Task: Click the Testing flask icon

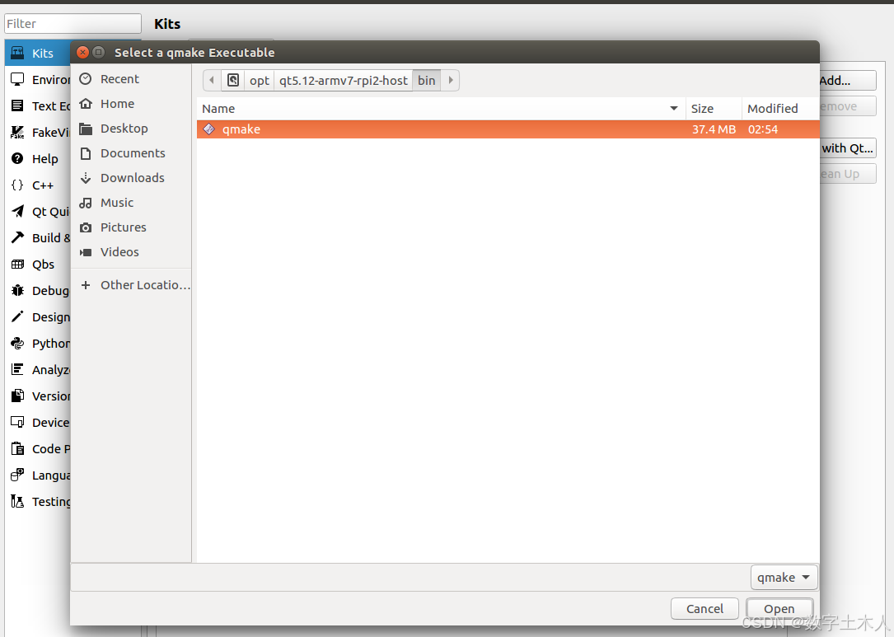Action: [x=17, y=501]
